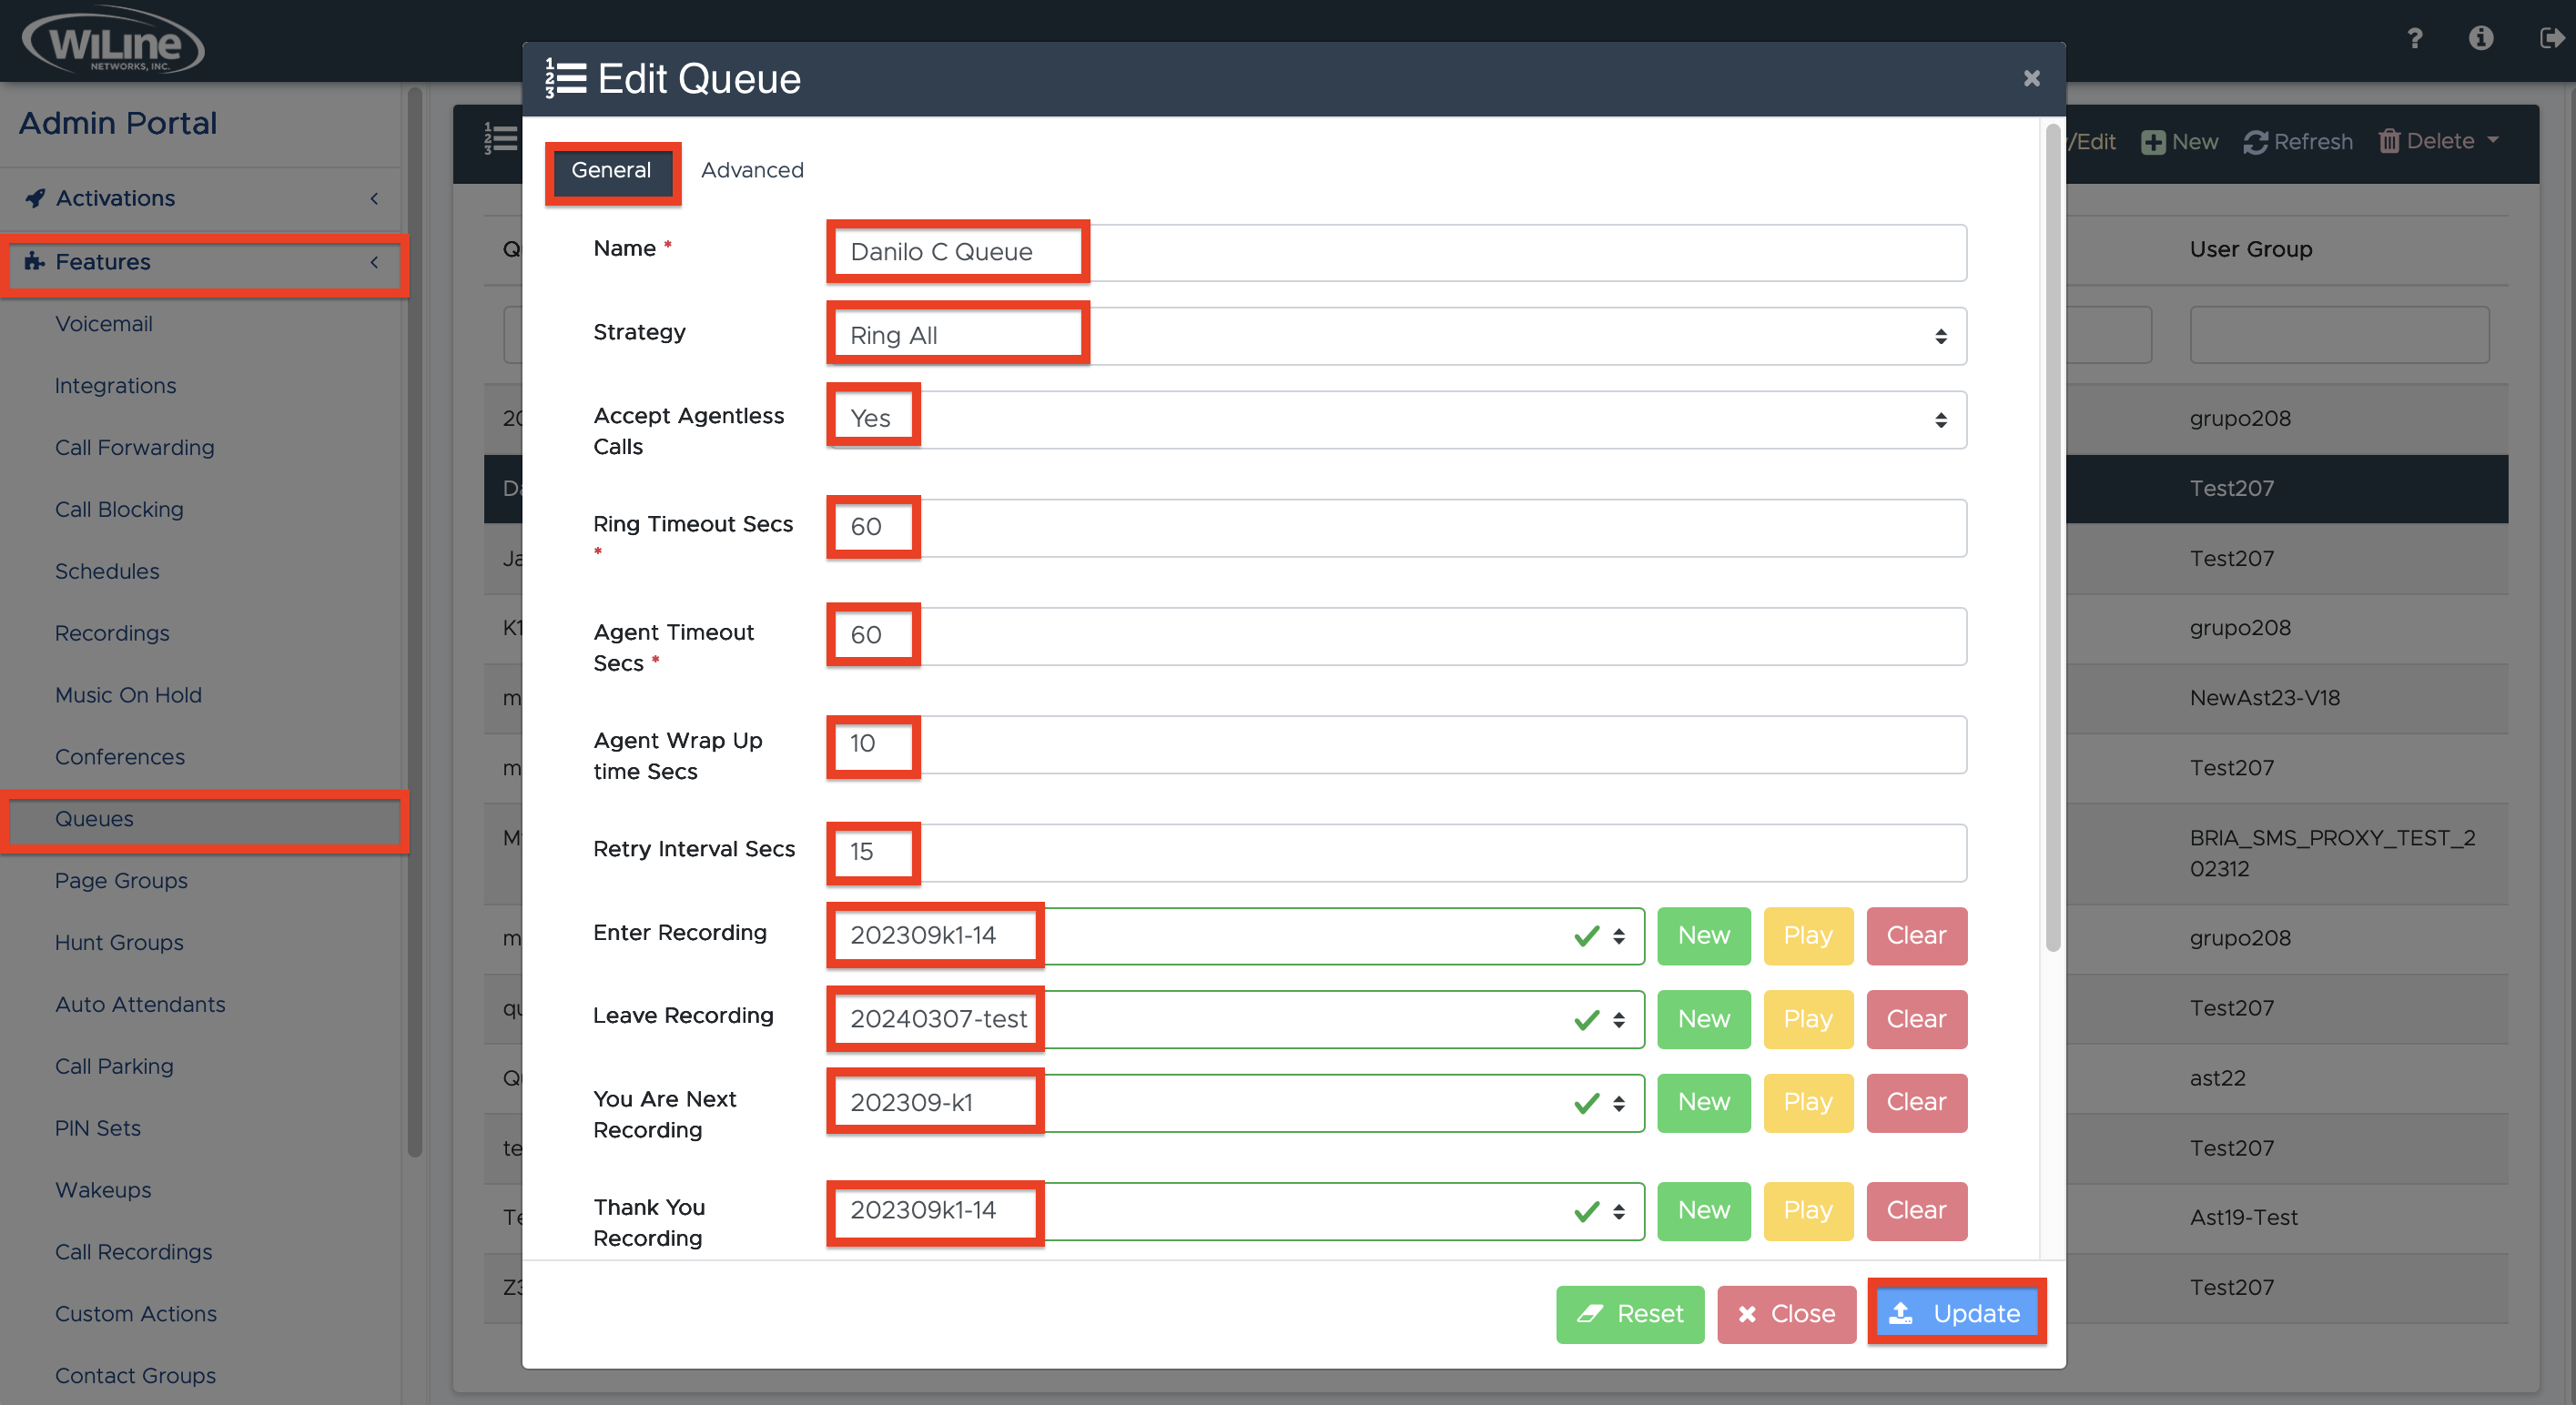Switch to the Advanced tab

751,170
